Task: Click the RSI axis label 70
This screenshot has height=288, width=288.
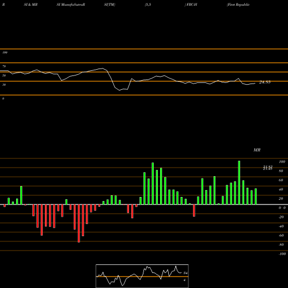Action: tap(4, 66)
